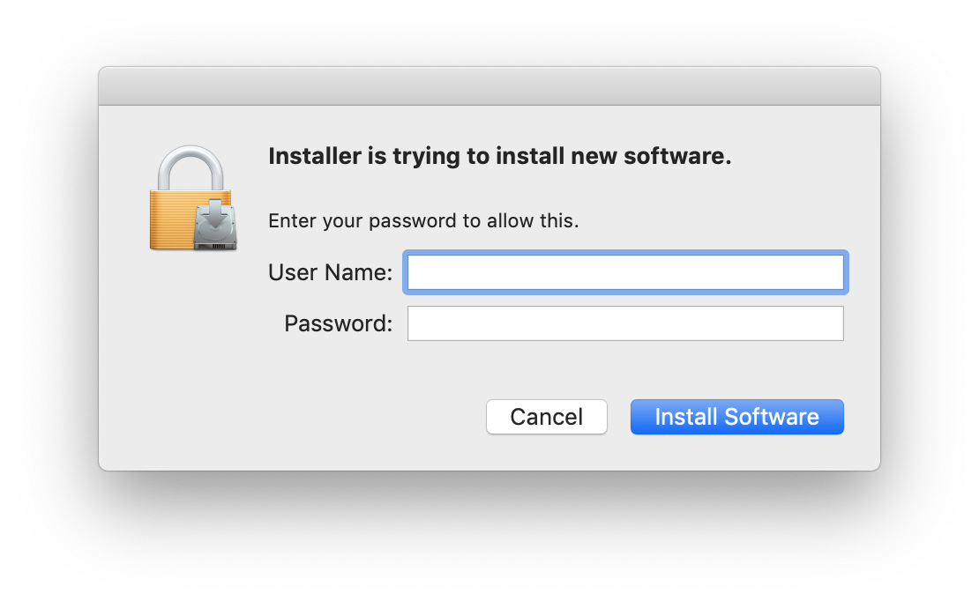This screenshot has width=979, height=601.
Task: Click the word "Installer" in the heading
Action: pyautogui.click(x=314, y=157)
